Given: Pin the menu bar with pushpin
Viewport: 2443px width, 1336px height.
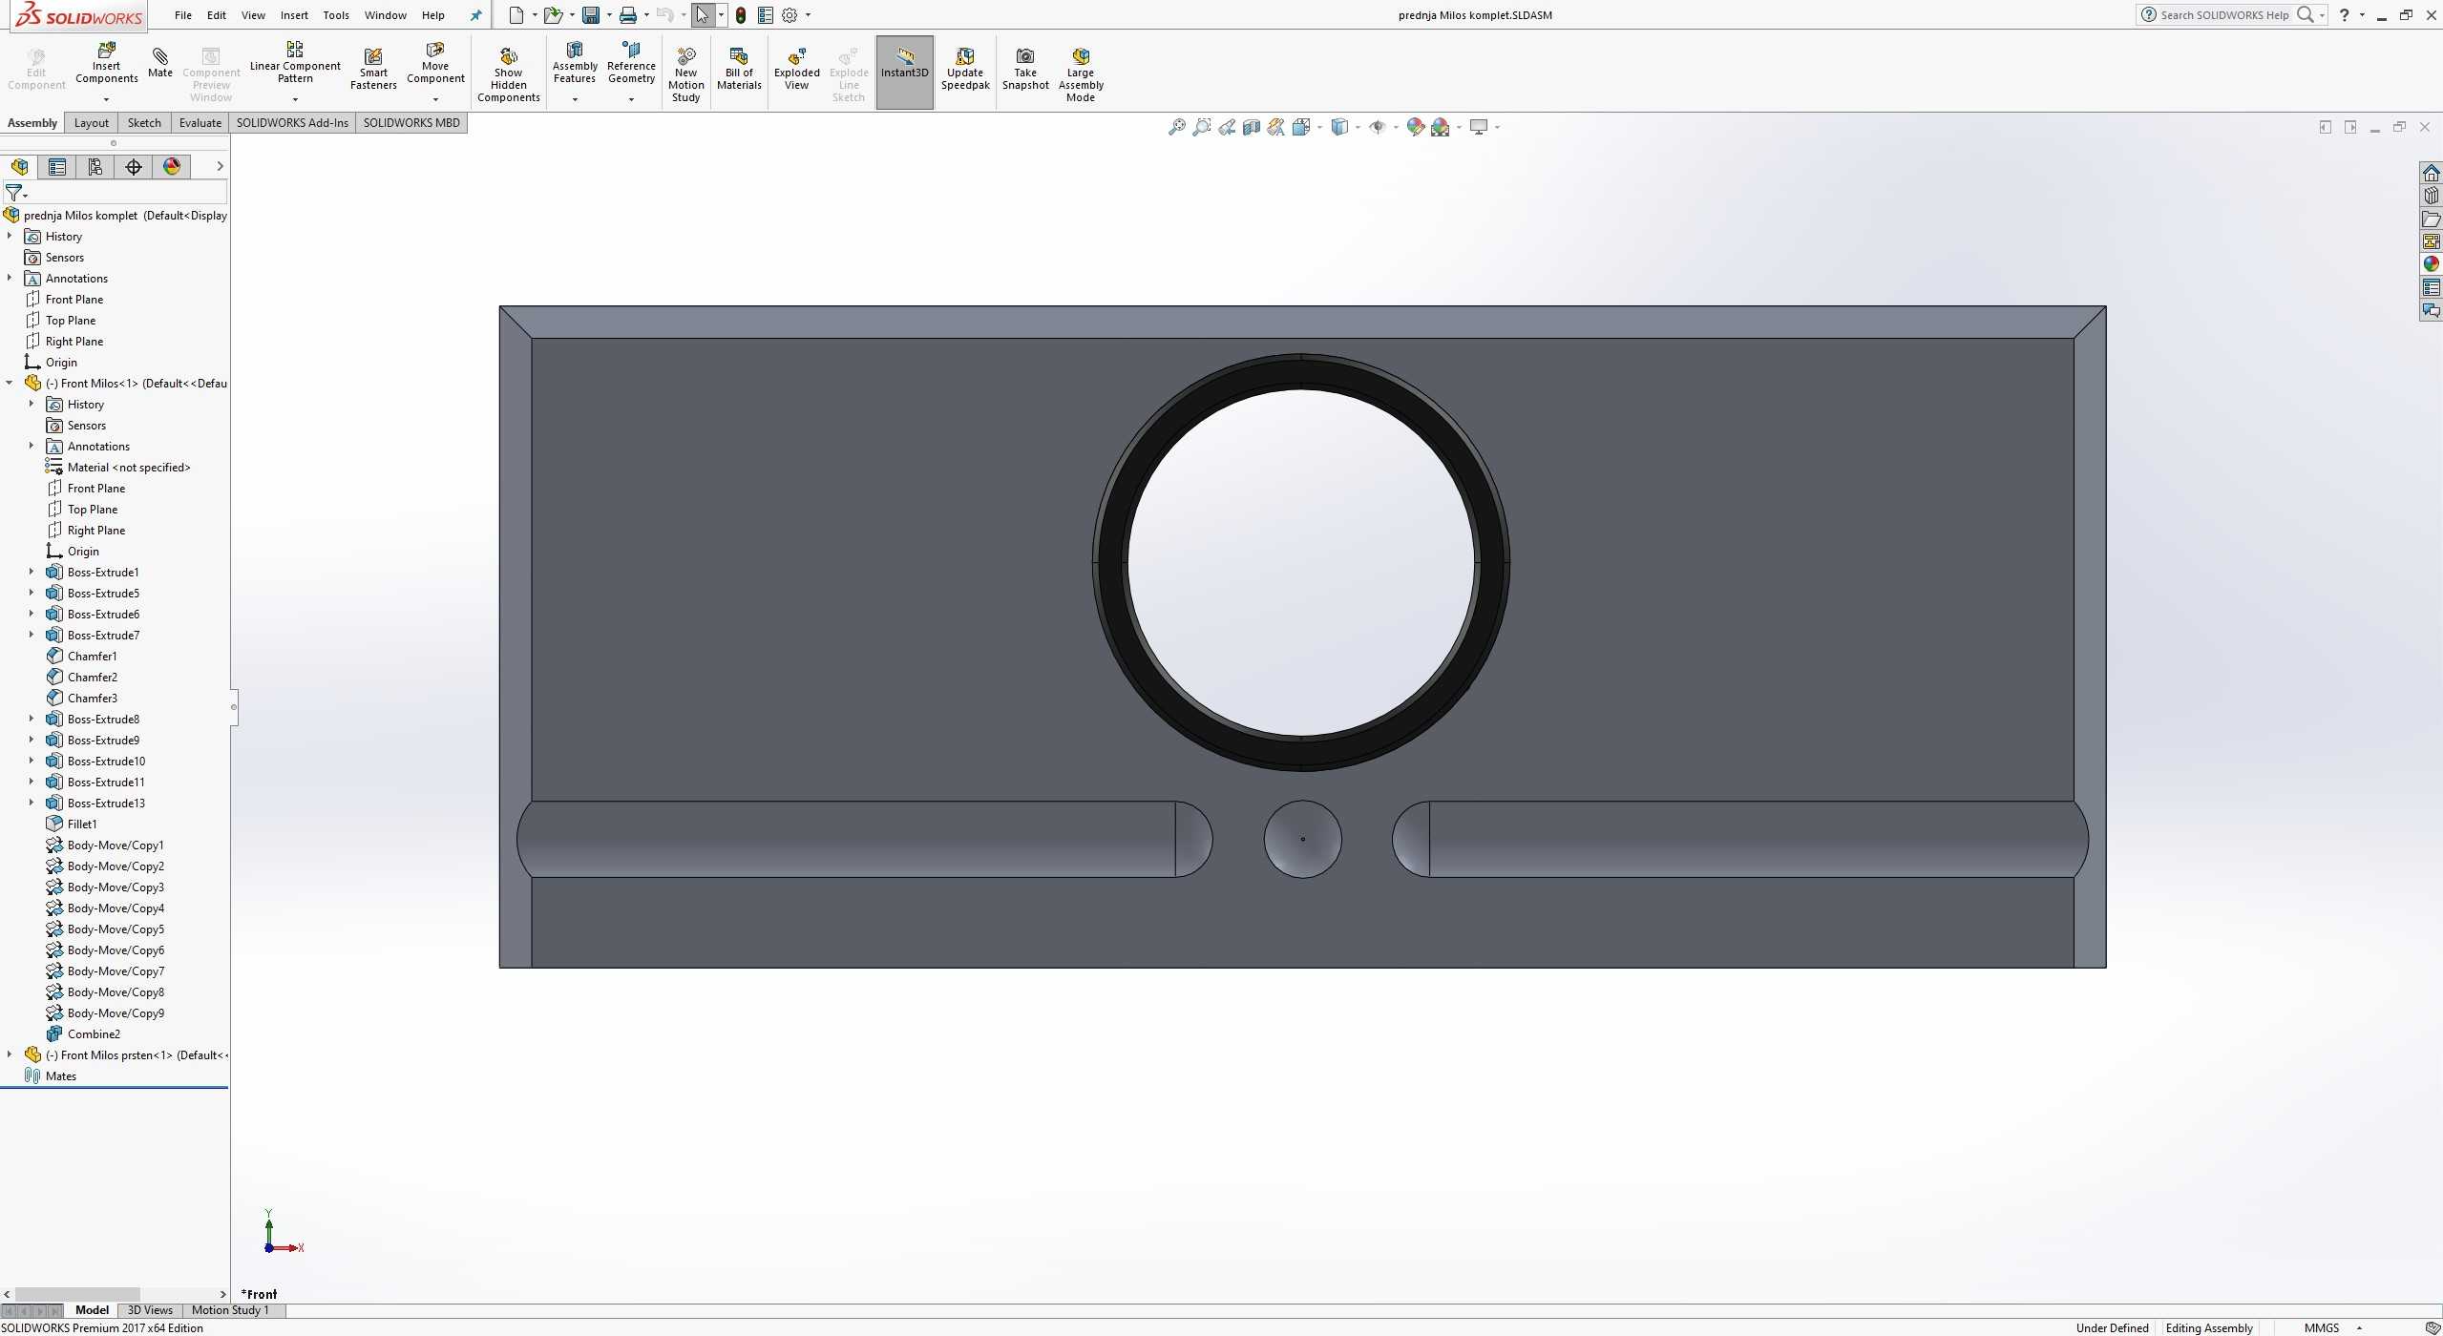Looking at the screenshot, I should 475,15.
